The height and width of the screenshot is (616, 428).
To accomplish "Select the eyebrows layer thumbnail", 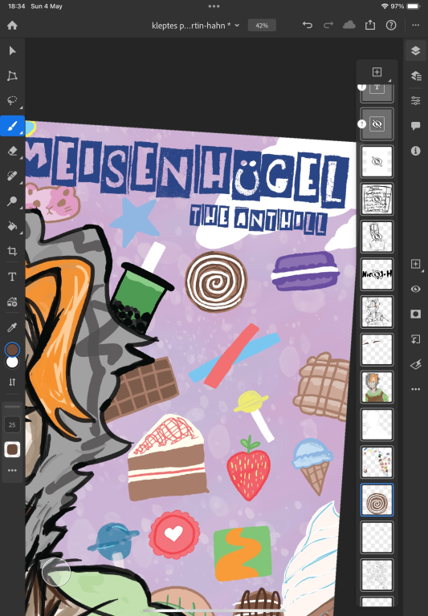I will pyautogui.click(x=377, y=349).
